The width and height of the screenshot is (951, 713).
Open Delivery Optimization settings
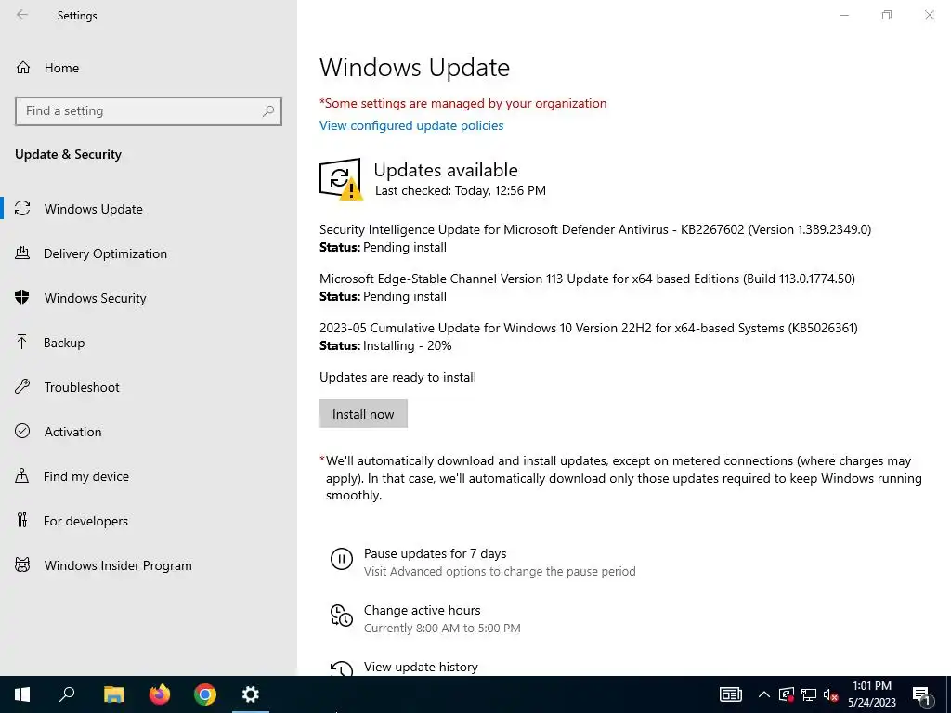click(105, 253)
